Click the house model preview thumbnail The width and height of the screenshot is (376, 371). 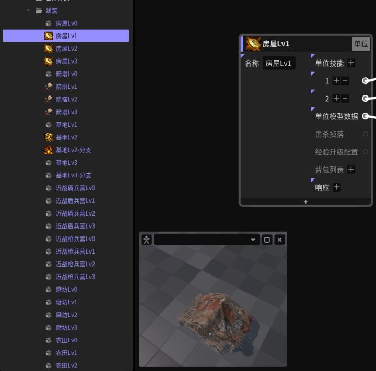pos(213,306)
